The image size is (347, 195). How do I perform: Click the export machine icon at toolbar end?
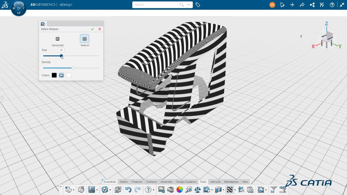click(283, 190)
